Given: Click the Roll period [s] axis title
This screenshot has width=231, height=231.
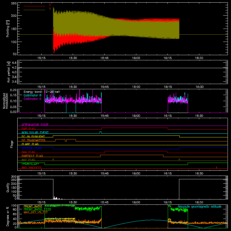Looking at the screenshot, I should [9, 72].
